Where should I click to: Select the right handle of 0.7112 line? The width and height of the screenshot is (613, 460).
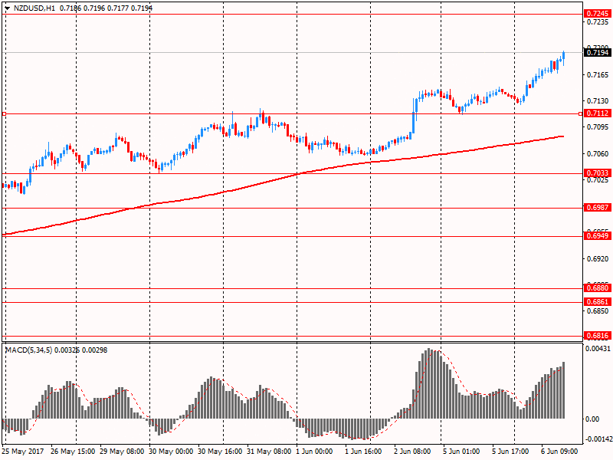tap(580, 113)
